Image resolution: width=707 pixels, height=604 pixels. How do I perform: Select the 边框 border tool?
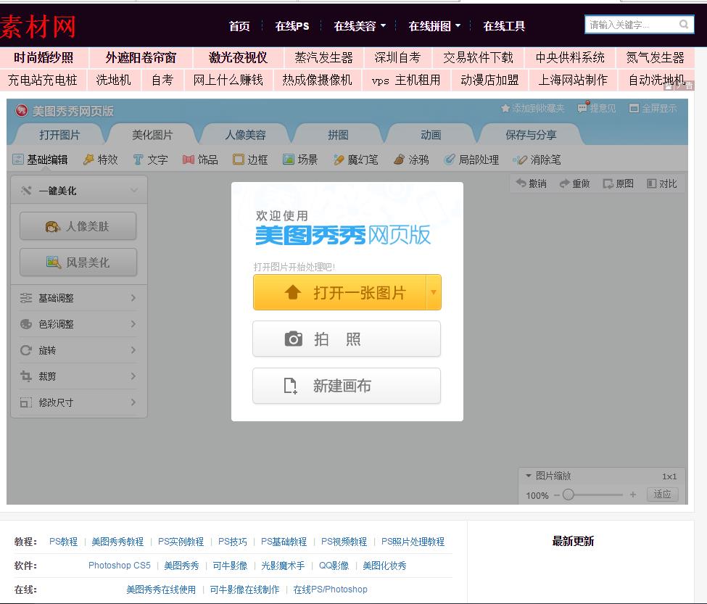pyautogui.click(x=250, y=160)
